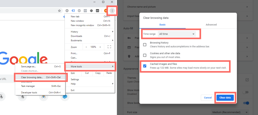The image size is (258, 115).
Task: Open the Font size dropdown
Action: [230, 112]
